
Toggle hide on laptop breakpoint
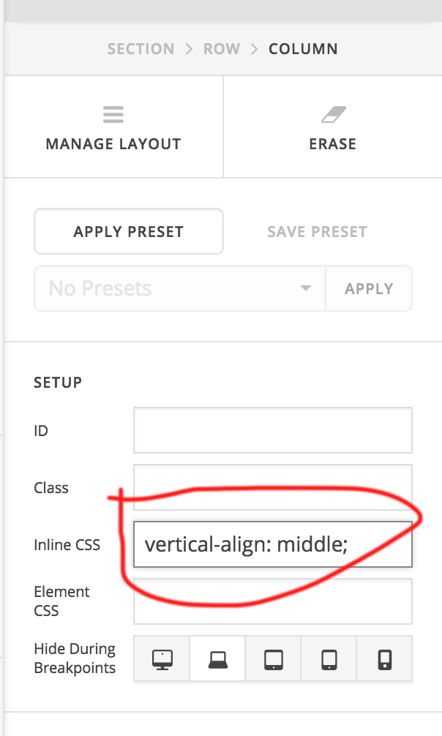(217, 659)
